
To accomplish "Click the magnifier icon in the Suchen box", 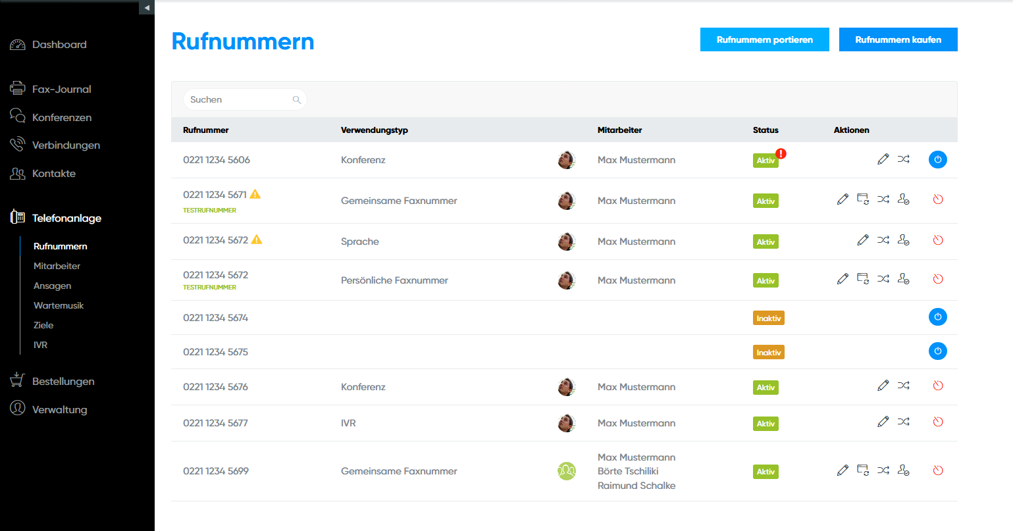I will [x=297, y=100].
